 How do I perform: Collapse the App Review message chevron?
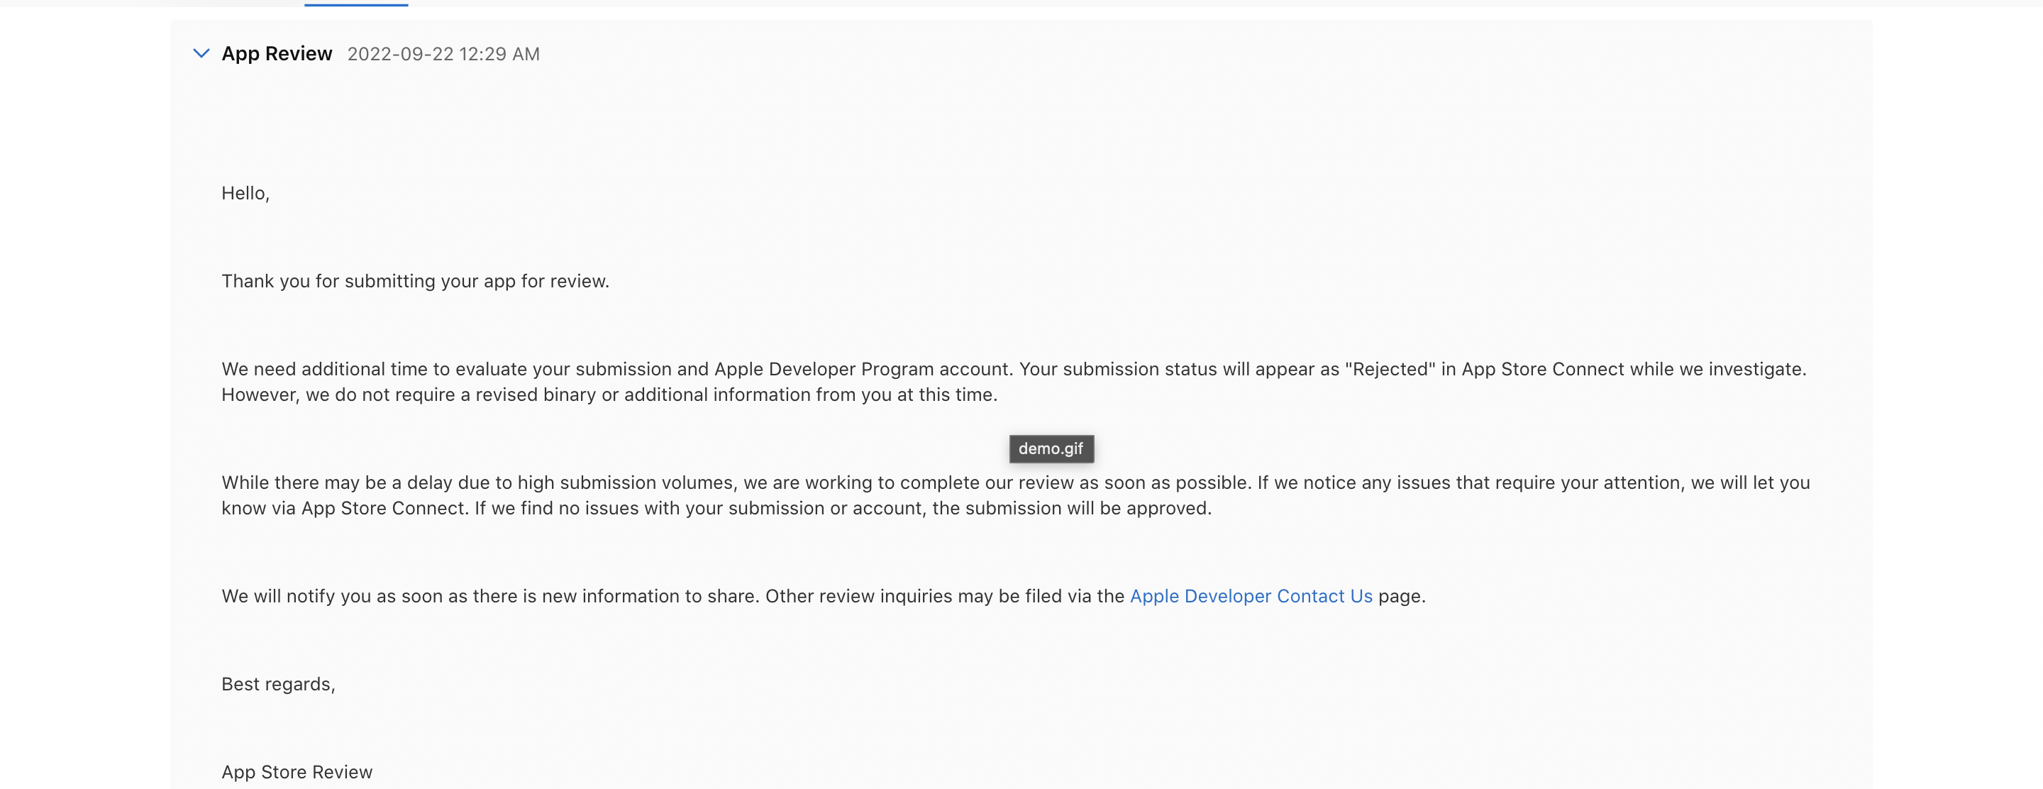pyautogui.click(x=201, y=53)
